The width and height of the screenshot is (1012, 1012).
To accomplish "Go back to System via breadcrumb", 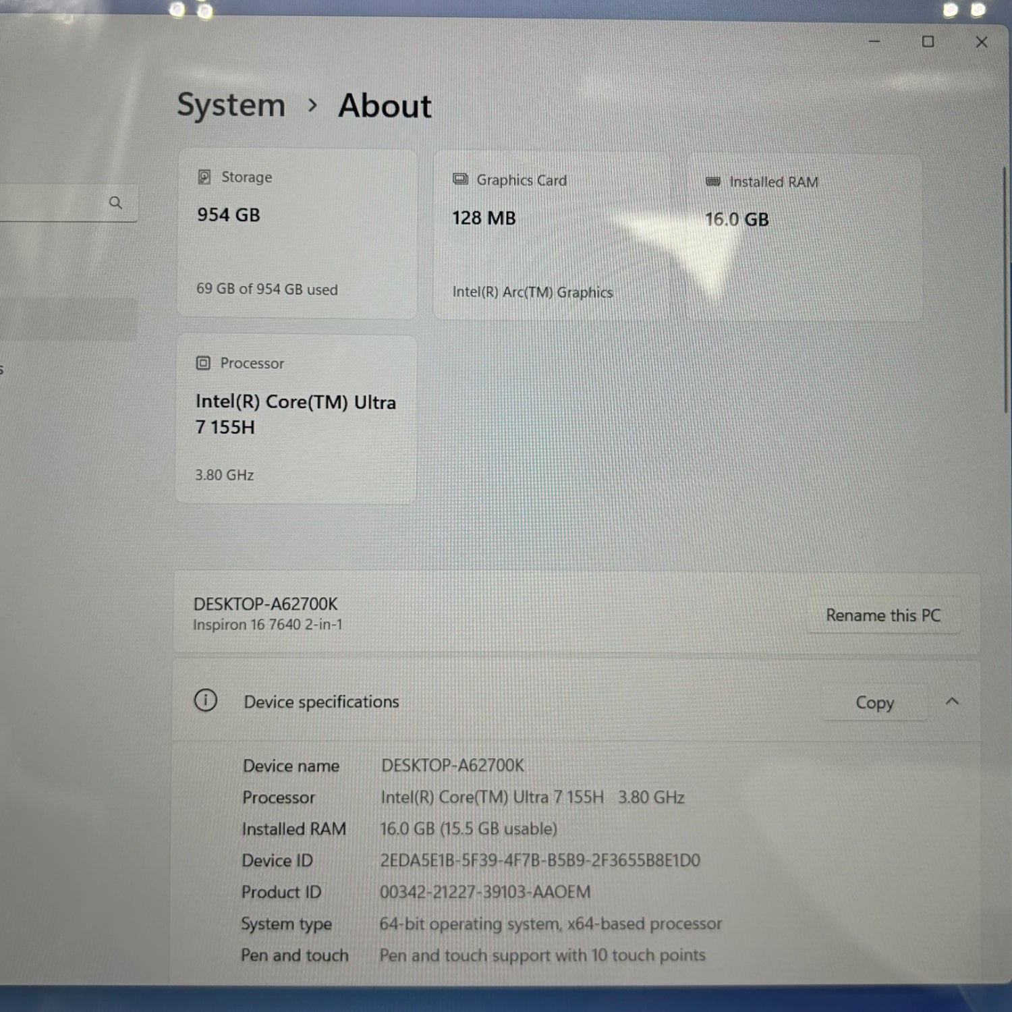I will tap(231, 105).
